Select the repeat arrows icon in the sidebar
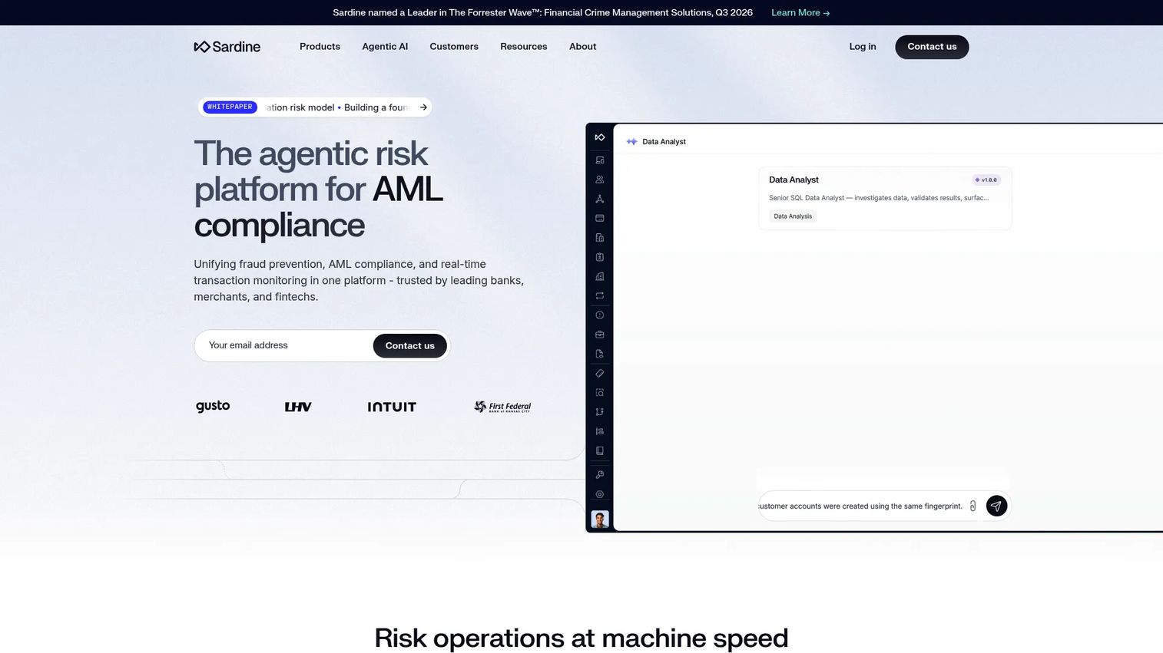Viewport: 1163px width, 653px height. point(600,295)
